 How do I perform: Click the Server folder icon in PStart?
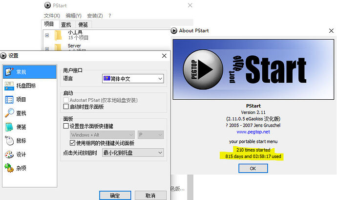pos(58,47)
